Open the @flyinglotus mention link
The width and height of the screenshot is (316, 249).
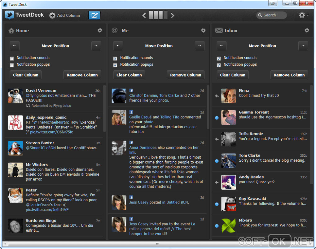[x=36, y=95]
